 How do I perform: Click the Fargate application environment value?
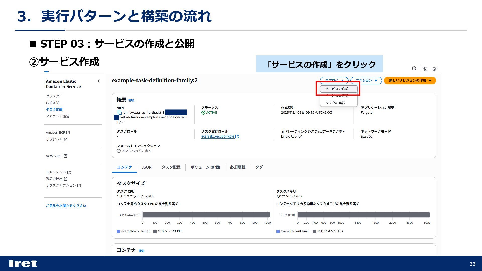pos(367,113)
